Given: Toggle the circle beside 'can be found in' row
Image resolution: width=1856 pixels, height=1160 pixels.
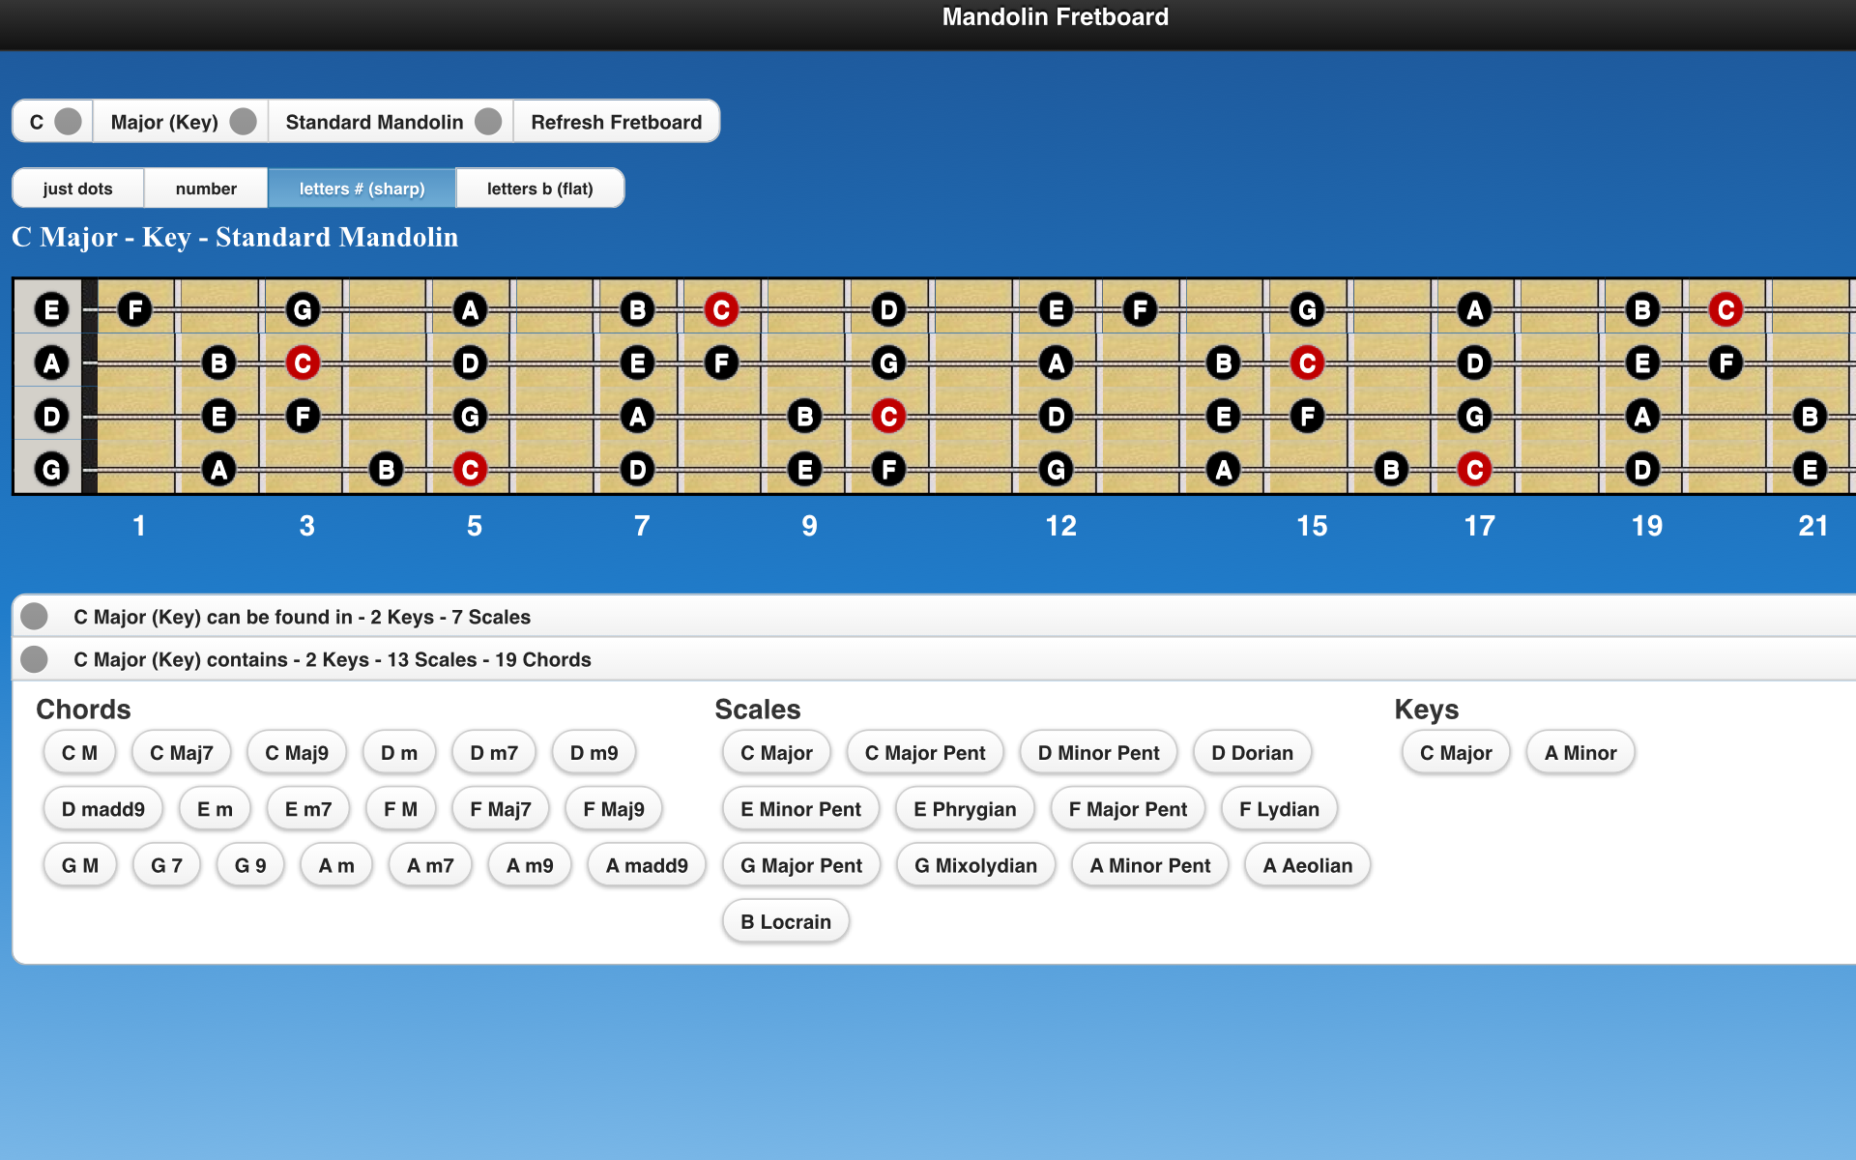Looking at the screenshot, I should click(x=34, y=616).
